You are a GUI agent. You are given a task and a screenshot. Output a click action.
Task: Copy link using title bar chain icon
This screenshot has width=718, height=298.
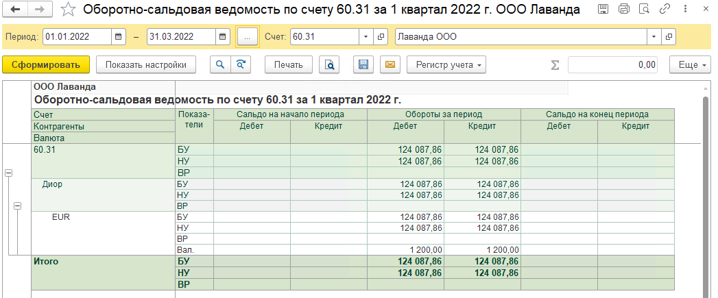point(665,10)
